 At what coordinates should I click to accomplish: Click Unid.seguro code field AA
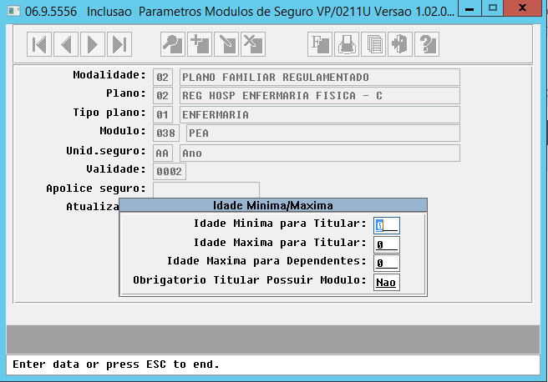[163, 153]
